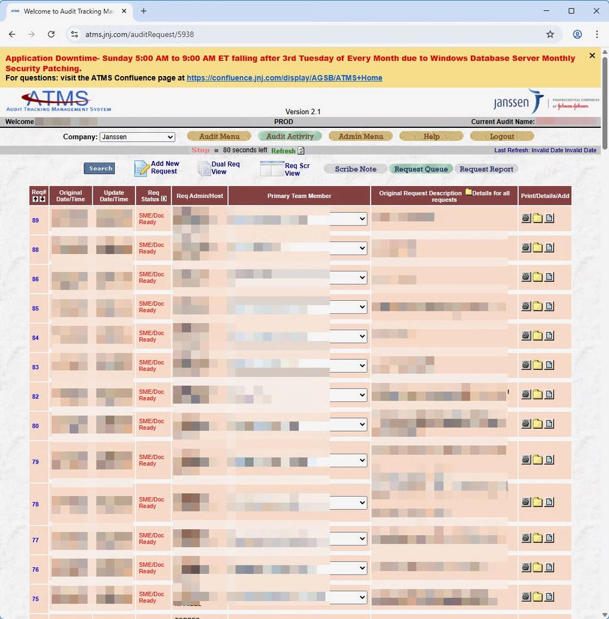The width and height of the screenshot is (609, 619).
Task: Open the Req Scr View window icon
Action: point(272,168)
